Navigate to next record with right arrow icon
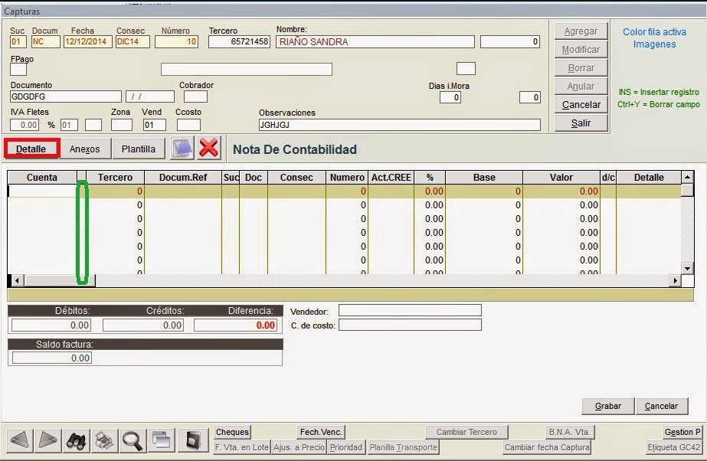Screen dimensions: 707x461 pos(47,440)
